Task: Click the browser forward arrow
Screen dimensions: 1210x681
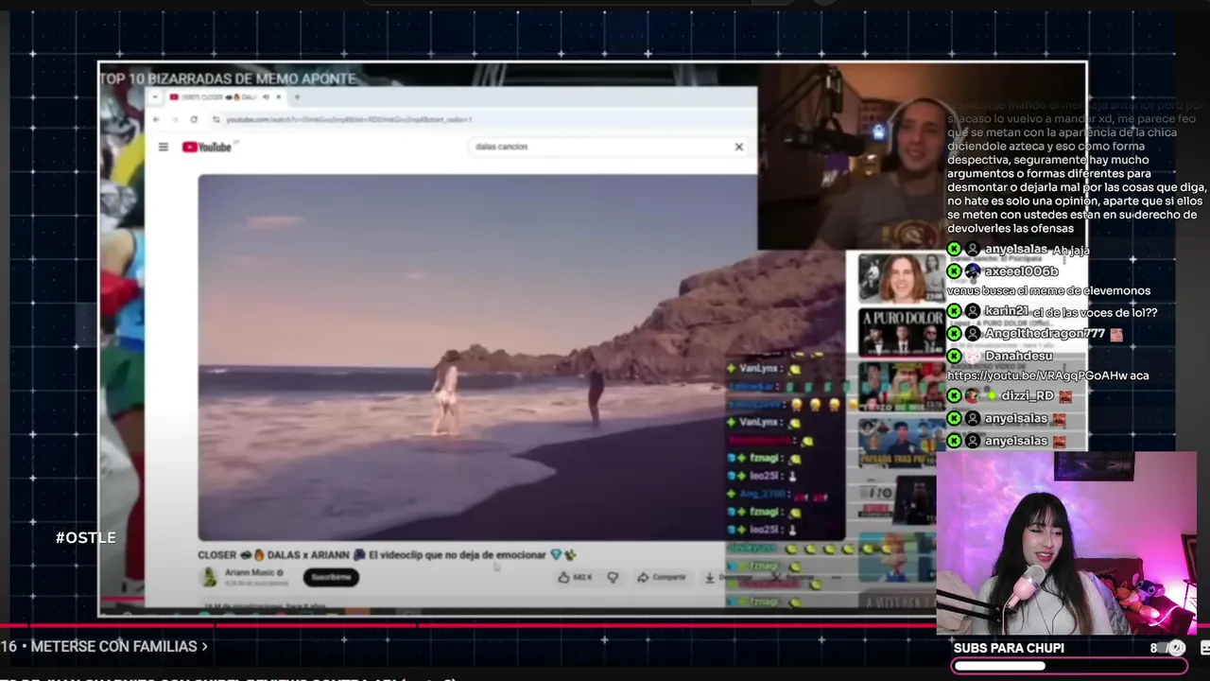Action: 175,119
